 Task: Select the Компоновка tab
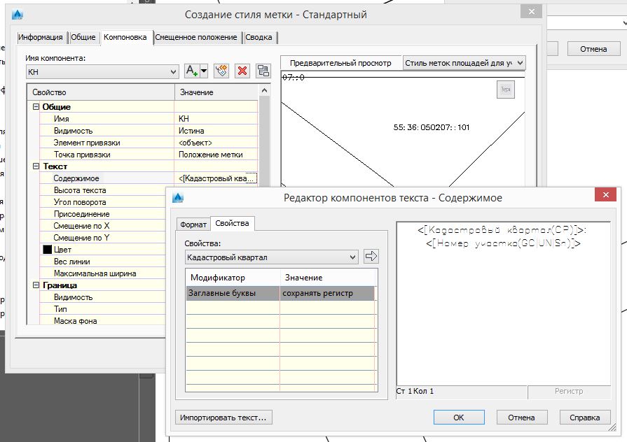[125, 37]
